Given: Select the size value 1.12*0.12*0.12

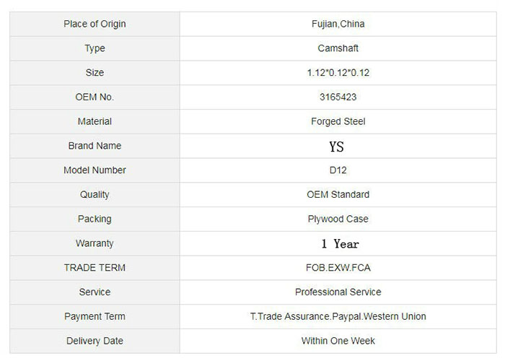Looking at the screenshot, I should (338, 73).
